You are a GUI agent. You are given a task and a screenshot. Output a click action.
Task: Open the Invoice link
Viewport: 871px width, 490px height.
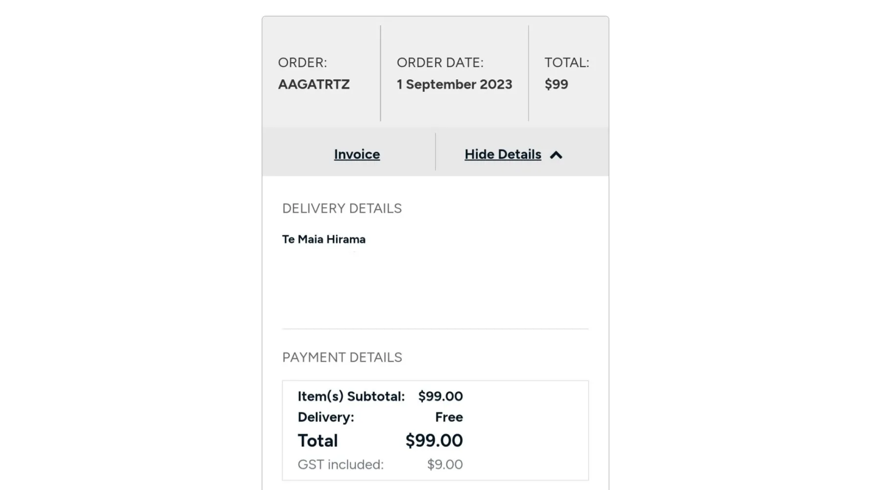click(357, 154)
